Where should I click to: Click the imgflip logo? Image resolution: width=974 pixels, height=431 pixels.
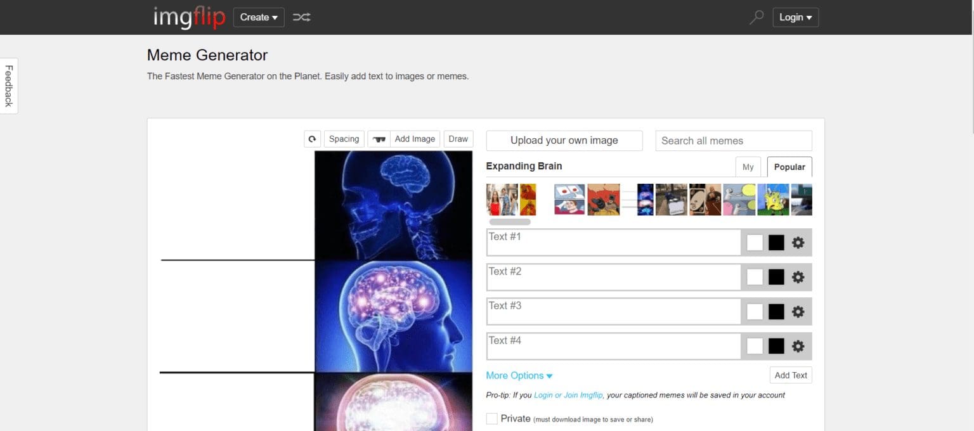tap(189, 18)
